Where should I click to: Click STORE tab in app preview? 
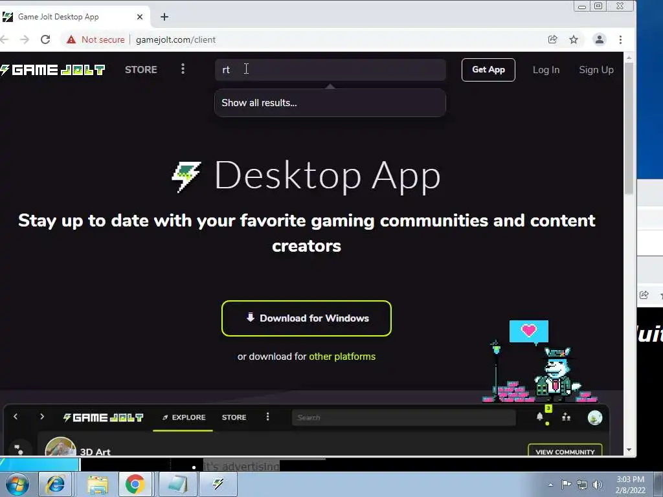click(234, 417)
